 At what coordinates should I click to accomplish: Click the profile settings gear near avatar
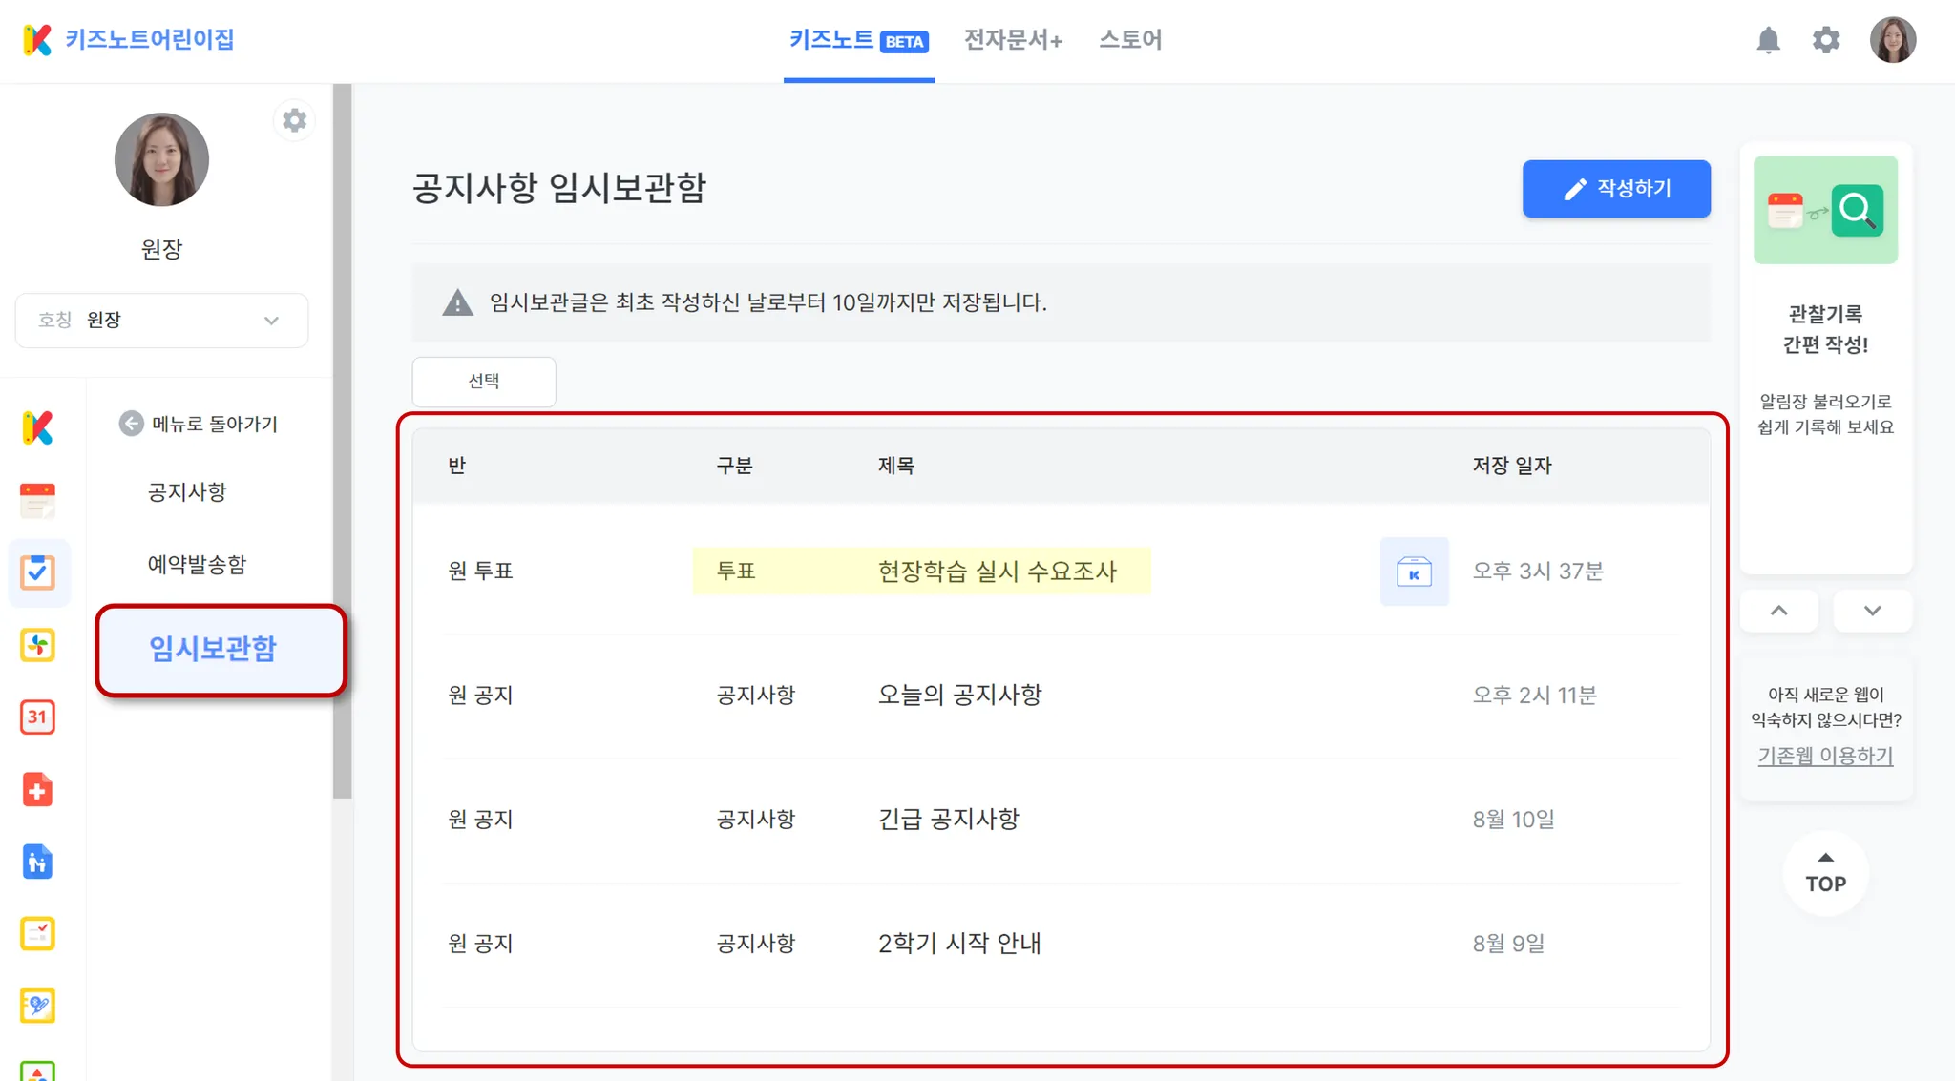click(x=294, y=120)
